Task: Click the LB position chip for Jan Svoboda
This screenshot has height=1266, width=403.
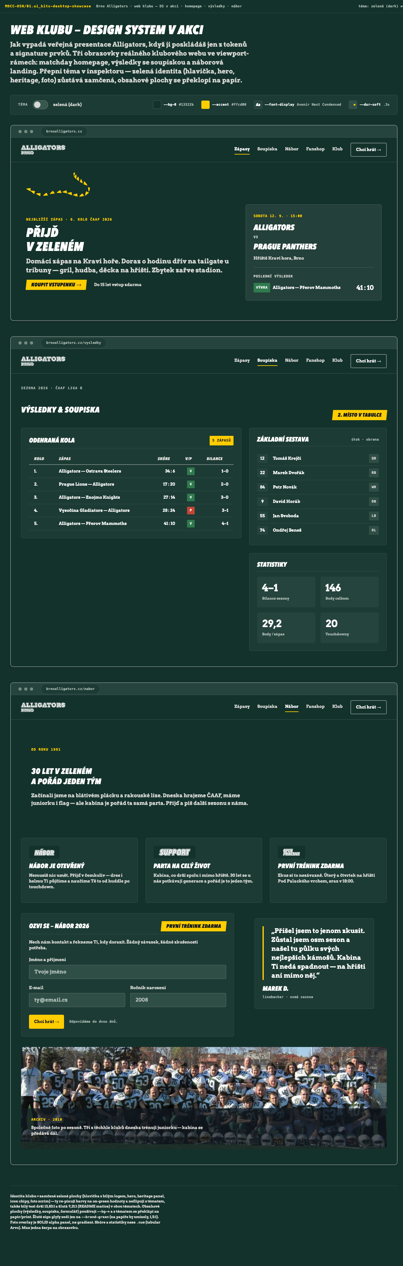Action: (374, 516)
